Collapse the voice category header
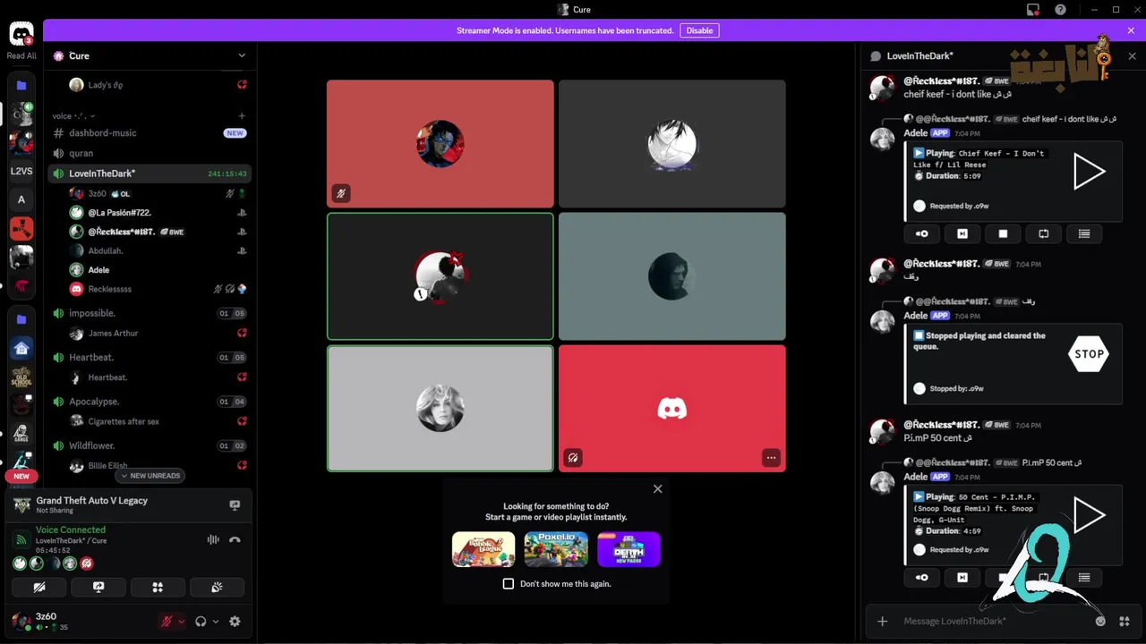The width and height of the screenshot is (1146, 644). click(x=73, y=115)
